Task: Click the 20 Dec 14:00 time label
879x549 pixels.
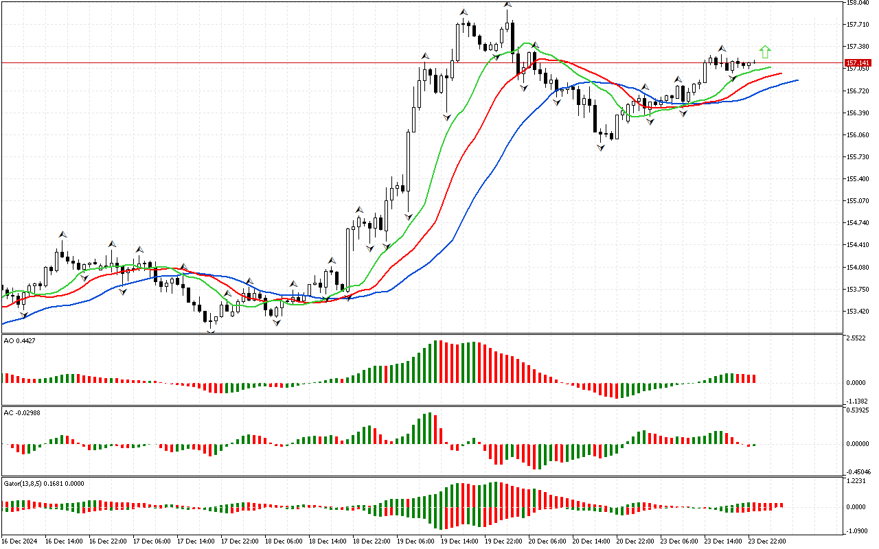Action: coord(591,541)
